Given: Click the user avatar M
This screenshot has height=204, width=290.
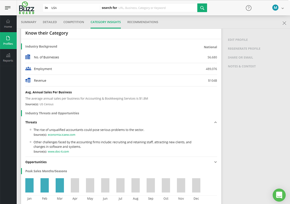Looking at the screenshot, I should (275, 8).
